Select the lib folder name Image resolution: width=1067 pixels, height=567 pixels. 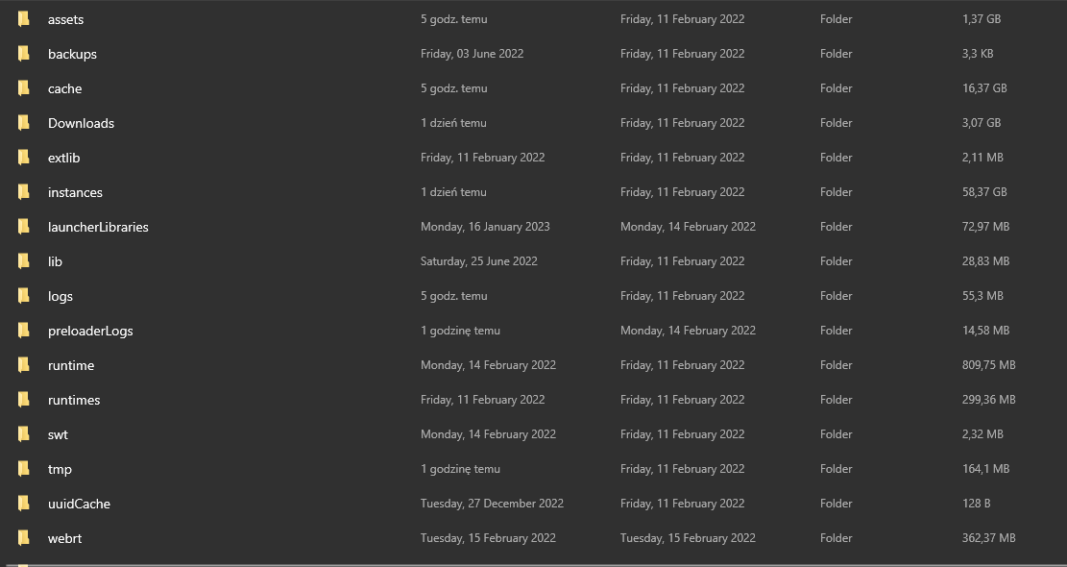click(55, 261)
